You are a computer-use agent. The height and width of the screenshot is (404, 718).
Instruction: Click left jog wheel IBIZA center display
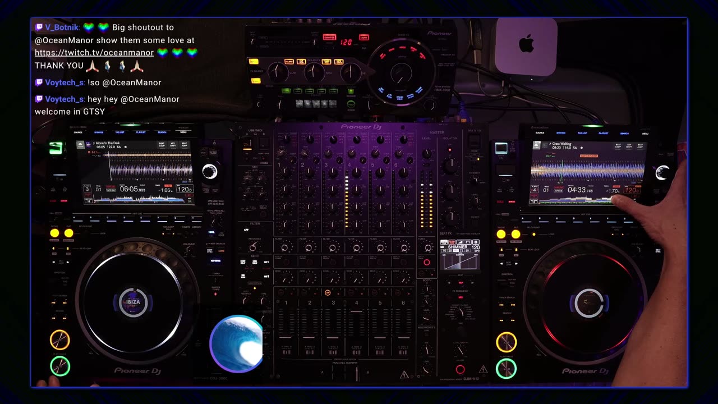(x=134, y=302)
